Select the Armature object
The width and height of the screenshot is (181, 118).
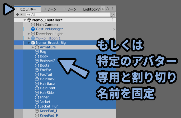(48, 47)
